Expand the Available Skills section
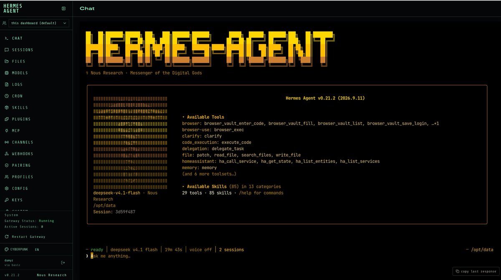 (x=232, y=187)
